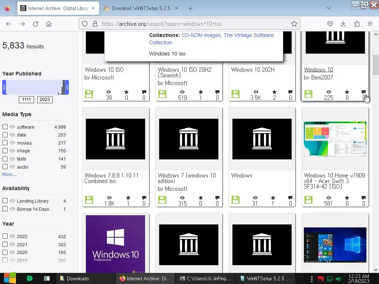Click software floppy icon on Windows 10 202H card

pyautogui.click(x=235, y=94)
